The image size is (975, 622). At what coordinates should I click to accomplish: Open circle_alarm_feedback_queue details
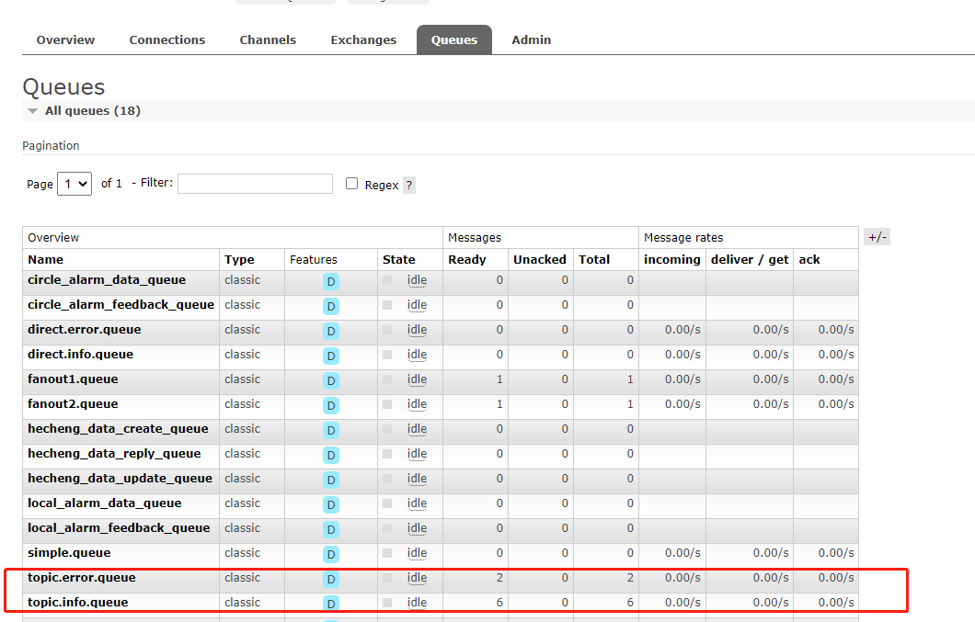coord(120,304)
